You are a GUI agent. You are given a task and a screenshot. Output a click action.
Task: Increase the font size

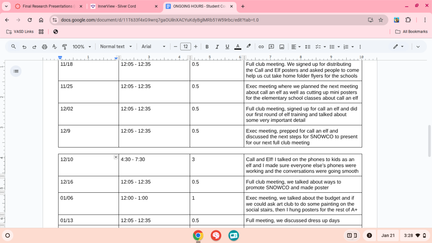coord(196,47)
